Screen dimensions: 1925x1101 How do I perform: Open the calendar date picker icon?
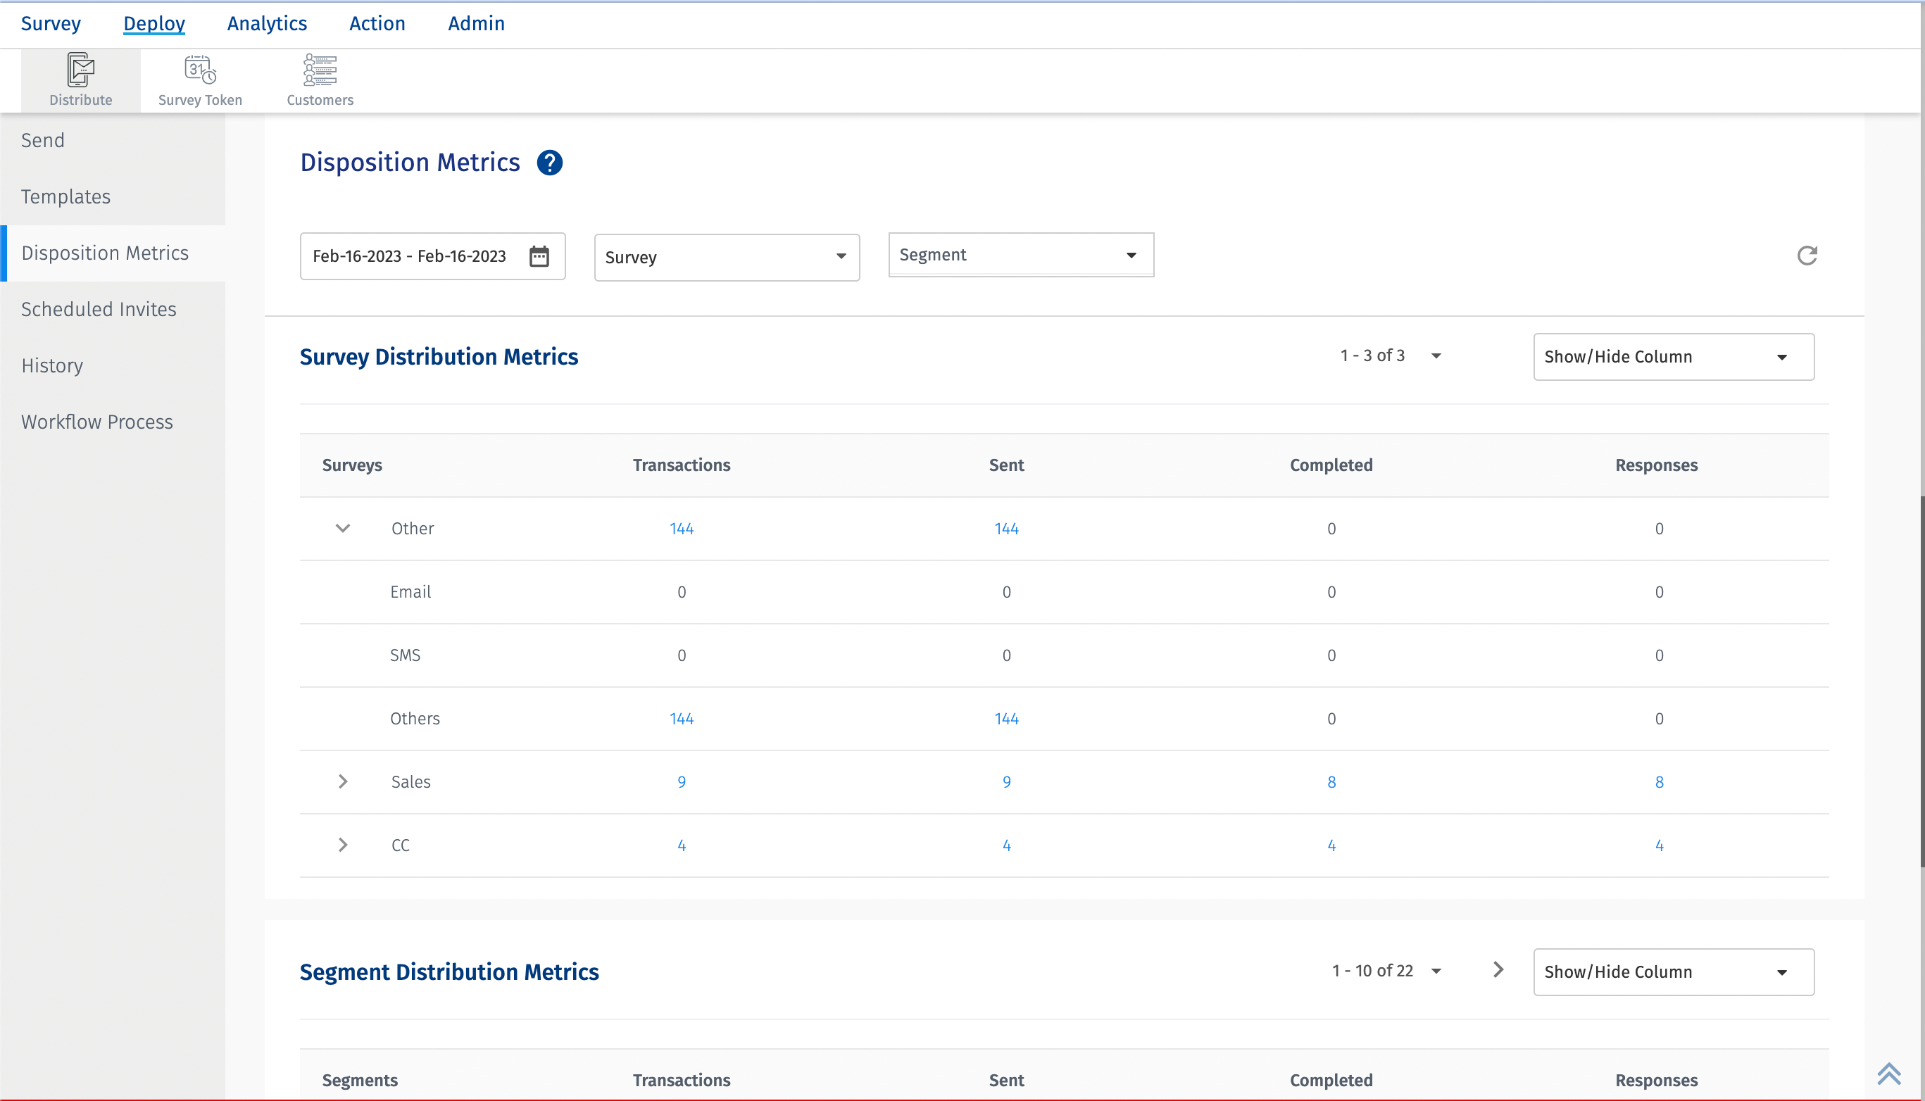point(539,256)
